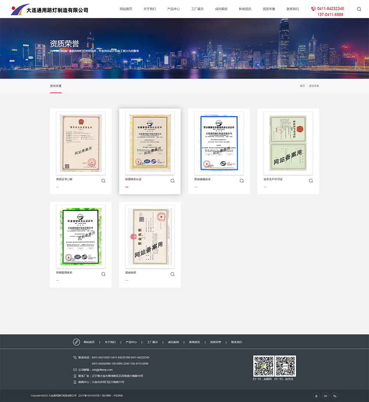Viewport: 369px width, 402px height.
Task: Click the email icon in the bottom bar
Action: (325, 396)
